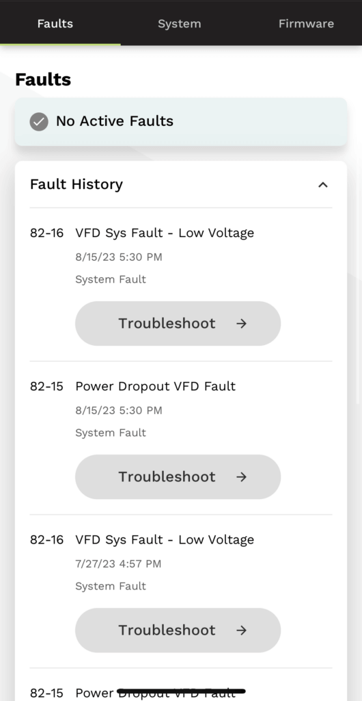Click the arrow icon on the third Troubleshoot button
The width and height of the screenshot is (362, 701).
point(242,630)
